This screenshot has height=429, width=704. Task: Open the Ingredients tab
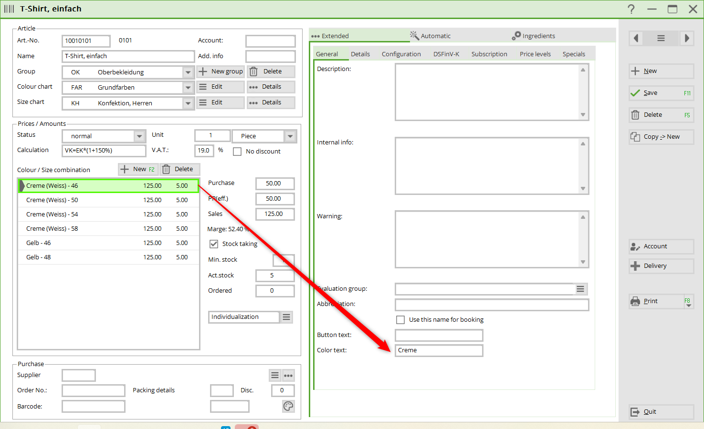[x=534, y=36]
